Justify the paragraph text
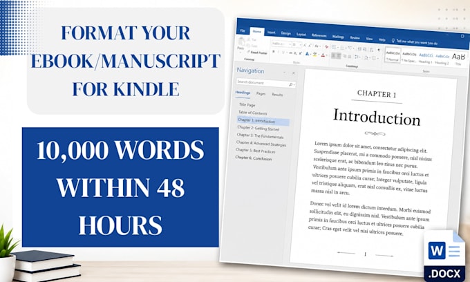470x282 pixels. coord(350,57)
